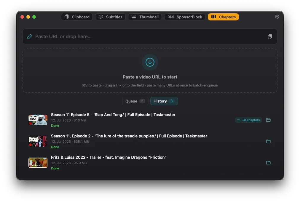The width and height of the screenshot is (300, 202).
Task: Click the Queue count badge 2
Action: point(142,101)
